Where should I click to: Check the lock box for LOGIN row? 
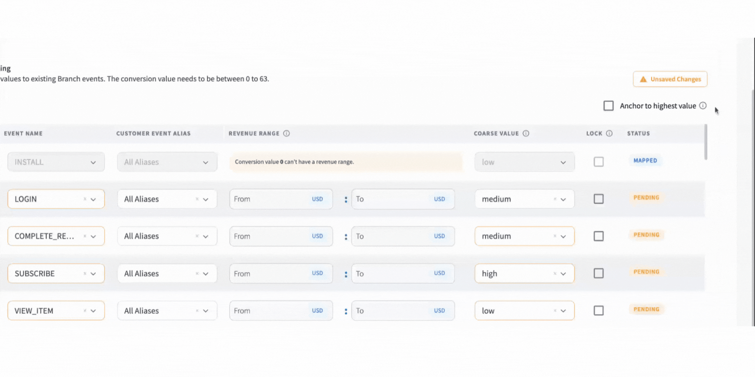coord(598,199)
